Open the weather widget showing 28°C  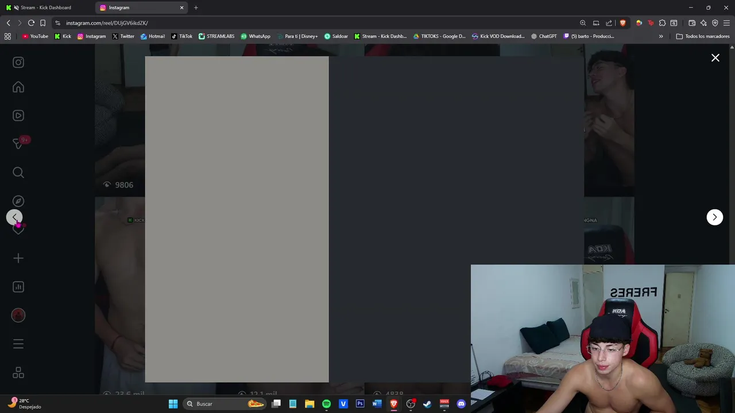tap(24, 404)
